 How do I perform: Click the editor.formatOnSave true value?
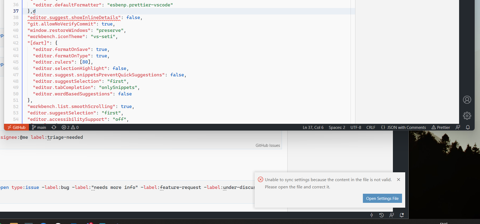102,49
